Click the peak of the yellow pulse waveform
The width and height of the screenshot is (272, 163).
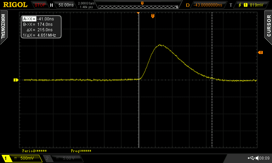point(160,45)
